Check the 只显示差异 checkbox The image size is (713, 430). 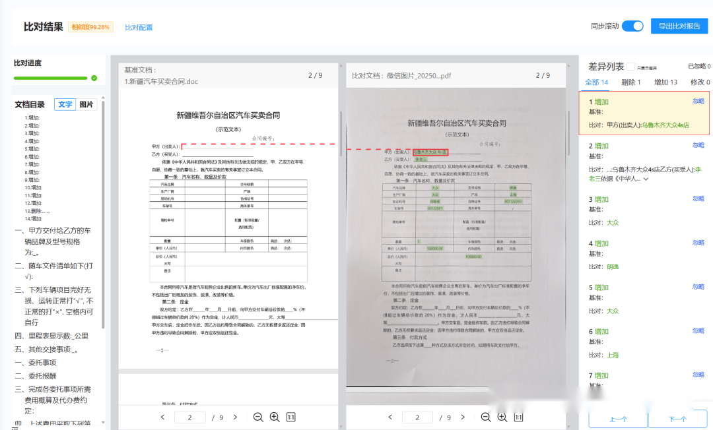click(x=631, y=67)
